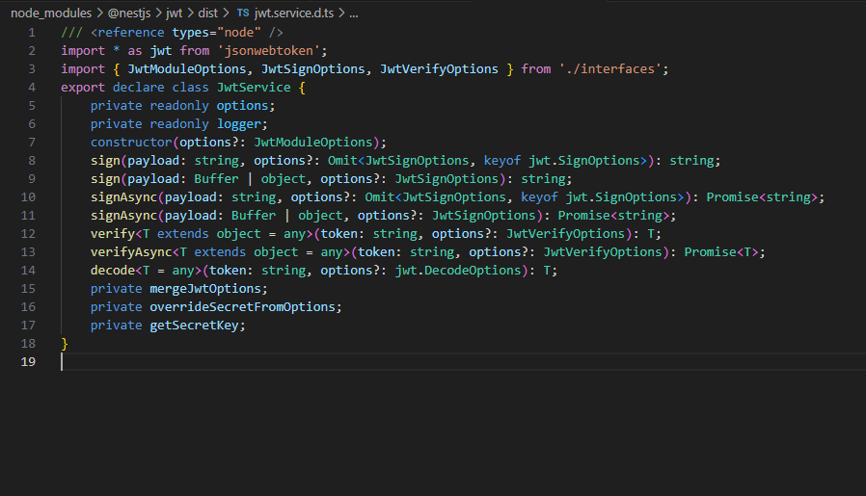Click the closing brace on line 18
Viewport: 866px width, 496px height.
(x=64, y=344)
